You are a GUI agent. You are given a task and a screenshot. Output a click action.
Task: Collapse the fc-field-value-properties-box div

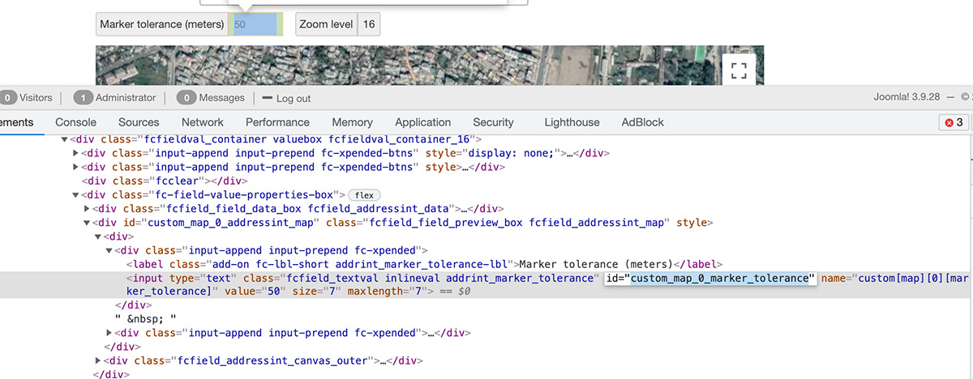(77, 194)
